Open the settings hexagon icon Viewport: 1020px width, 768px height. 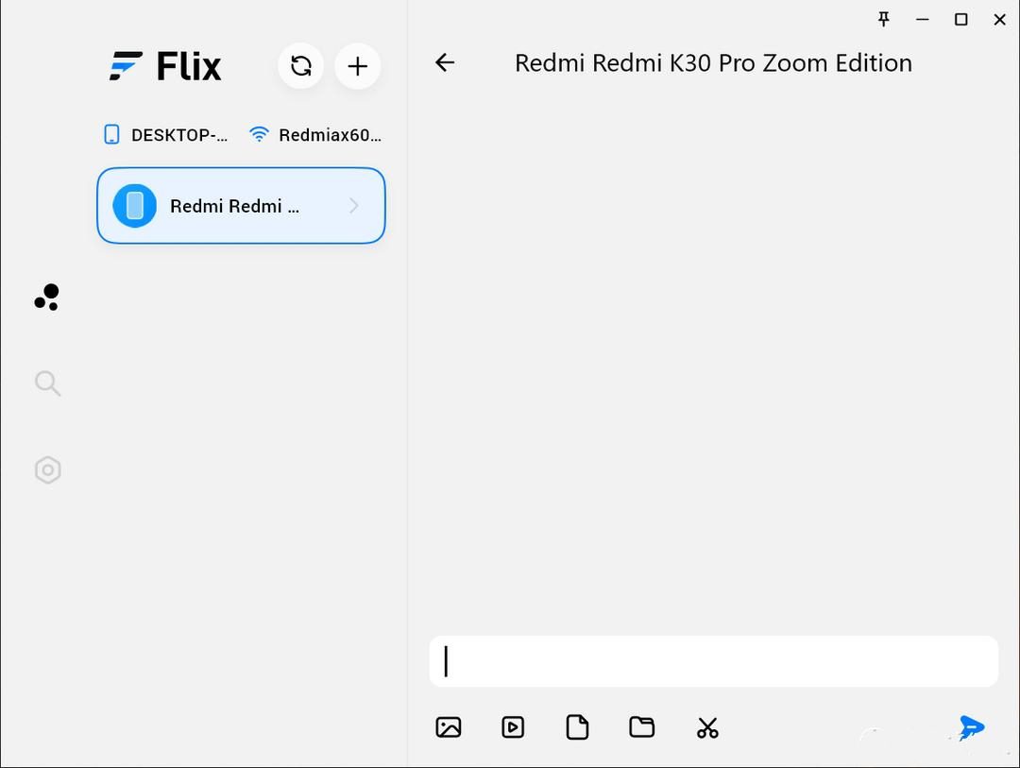click(47, 469)
